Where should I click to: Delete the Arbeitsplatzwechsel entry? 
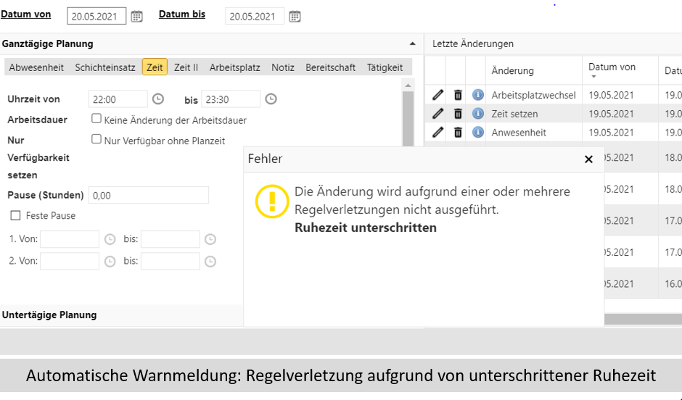[x=458, y=95]
